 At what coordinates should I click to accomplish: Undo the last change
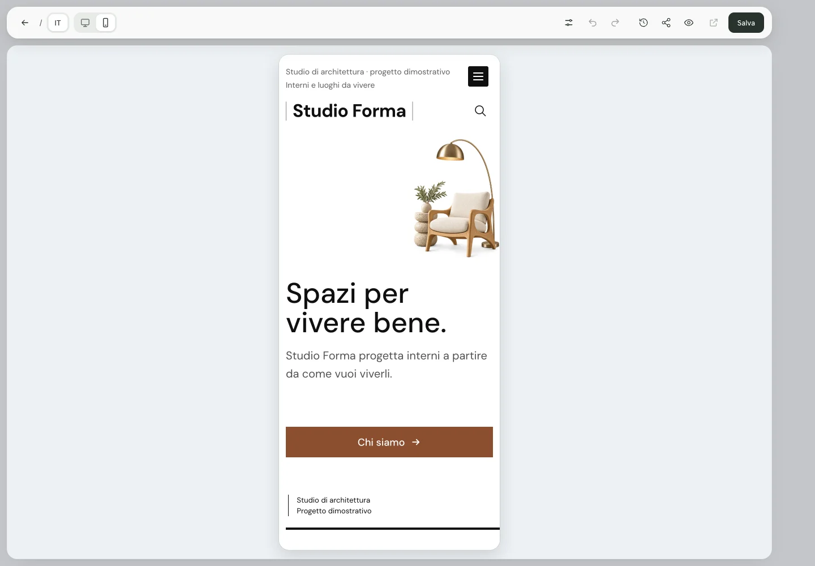[593, 23]
